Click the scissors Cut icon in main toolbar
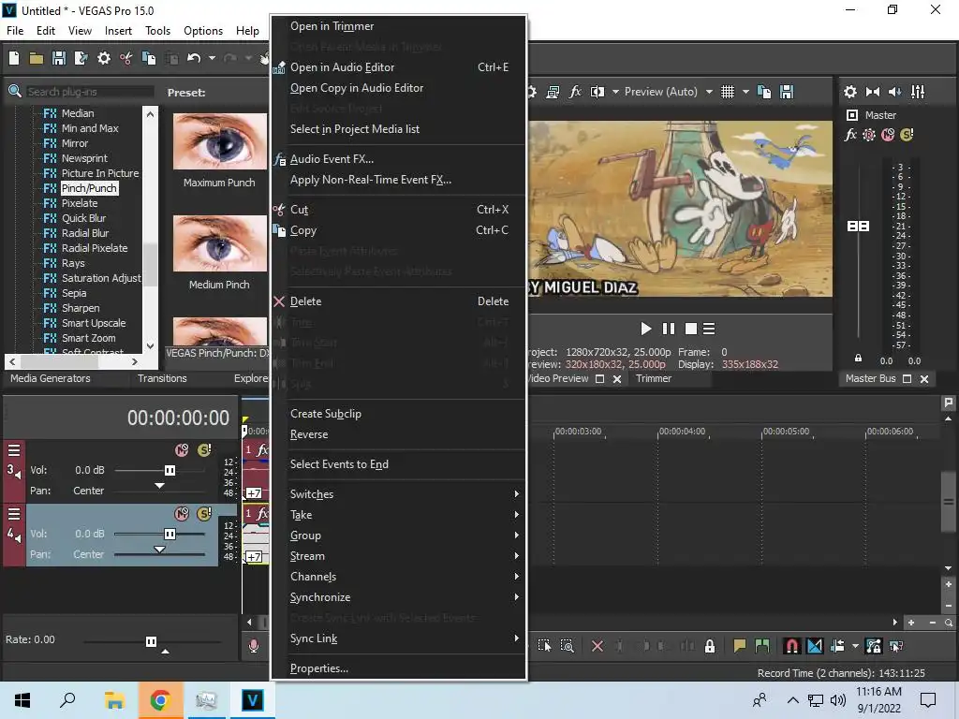Screen dimensions: 959x719 (x=126, y=58)
